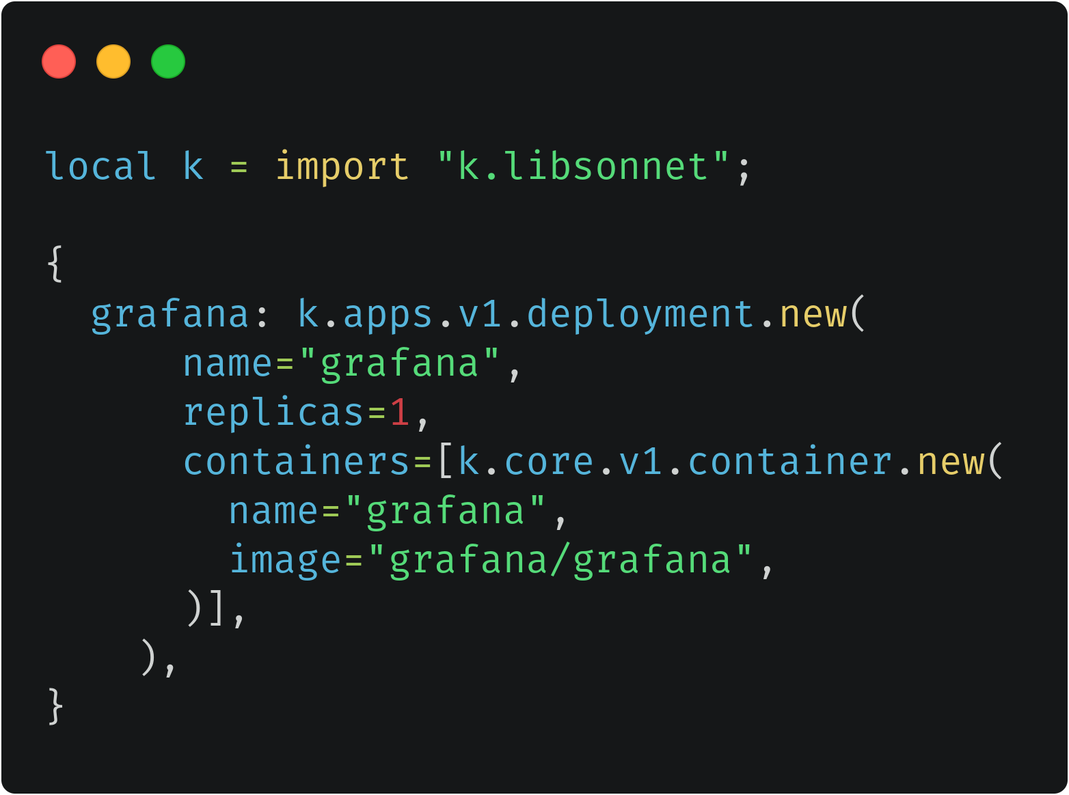Screen dimensions: 1069x795
Task: Click the "local" keyword
Action: 101,167
